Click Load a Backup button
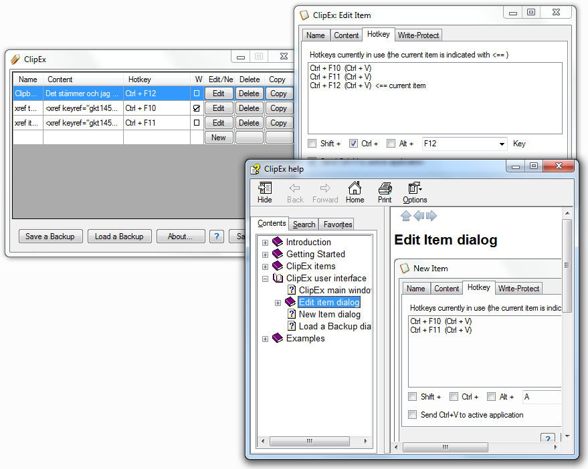 click(x=119, y=237)
